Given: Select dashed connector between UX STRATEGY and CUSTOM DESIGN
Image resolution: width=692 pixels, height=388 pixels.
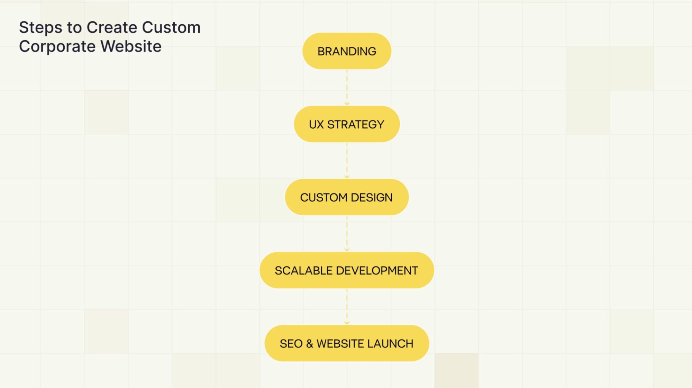Looking at the screenshot, I should click(x=347, y=159).
